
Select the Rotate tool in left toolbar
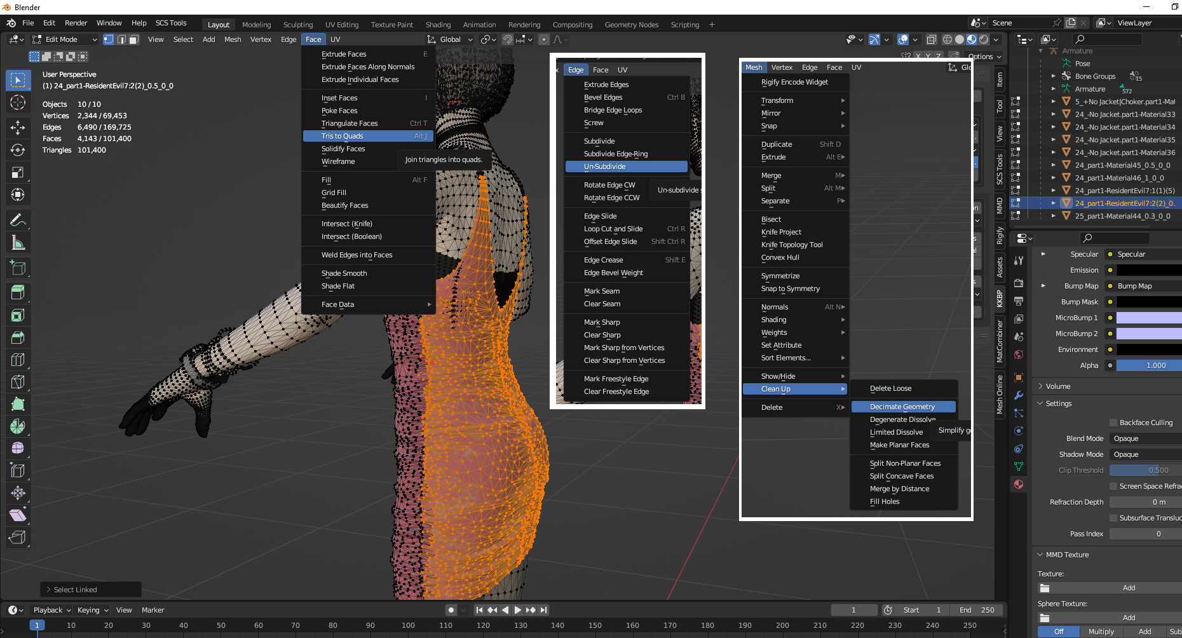18,150
